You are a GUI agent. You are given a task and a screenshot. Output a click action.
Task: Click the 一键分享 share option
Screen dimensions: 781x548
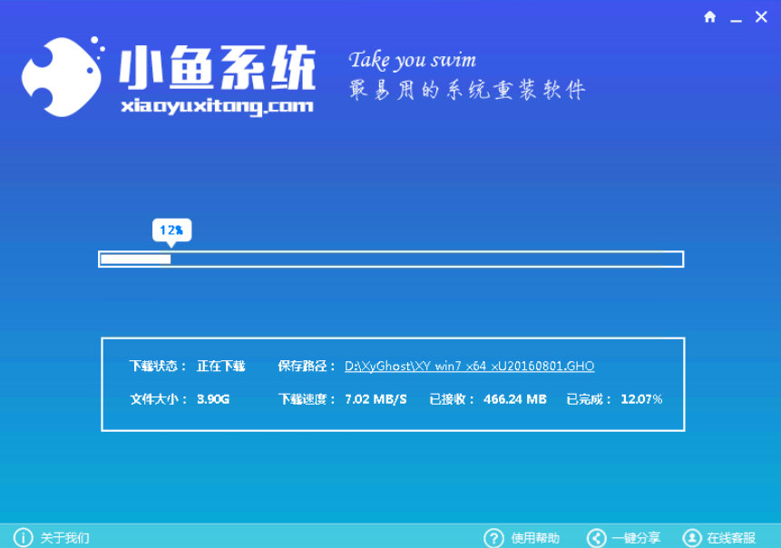(x=637, y=537)
